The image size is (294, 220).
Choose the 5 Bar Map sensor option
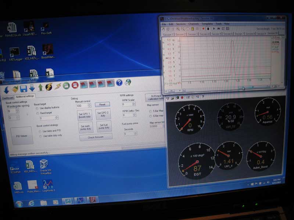151,111
